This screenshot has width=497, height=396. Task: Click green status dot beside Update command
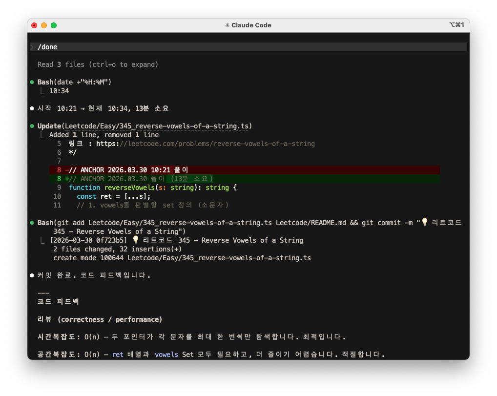32,126
